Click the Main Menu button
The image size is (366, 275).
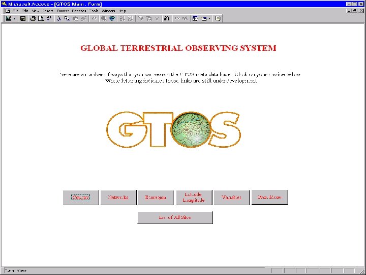point(269,197)
